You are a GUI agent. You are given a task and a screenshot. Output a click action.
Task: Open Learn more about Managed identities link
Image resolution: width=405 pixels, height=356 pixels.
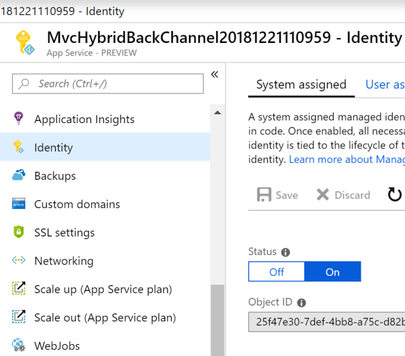click(x=346, y=160)
